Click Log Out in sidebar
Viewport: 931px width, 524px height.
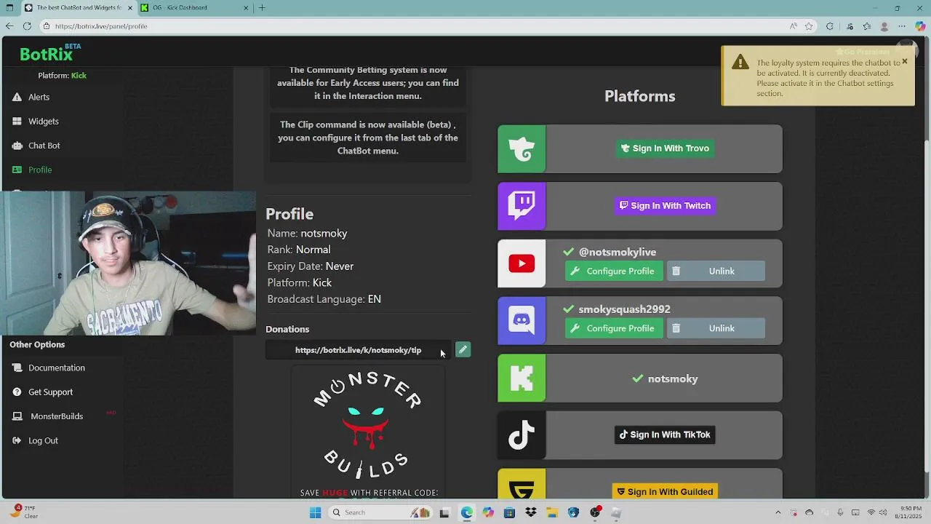coord(43,440)
